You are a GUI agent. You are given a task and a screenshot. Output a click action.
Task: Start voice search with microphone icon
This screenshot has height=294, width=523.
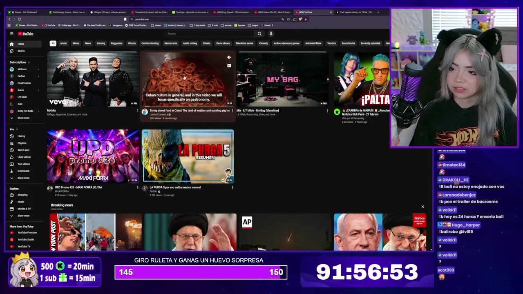(270, 34)
